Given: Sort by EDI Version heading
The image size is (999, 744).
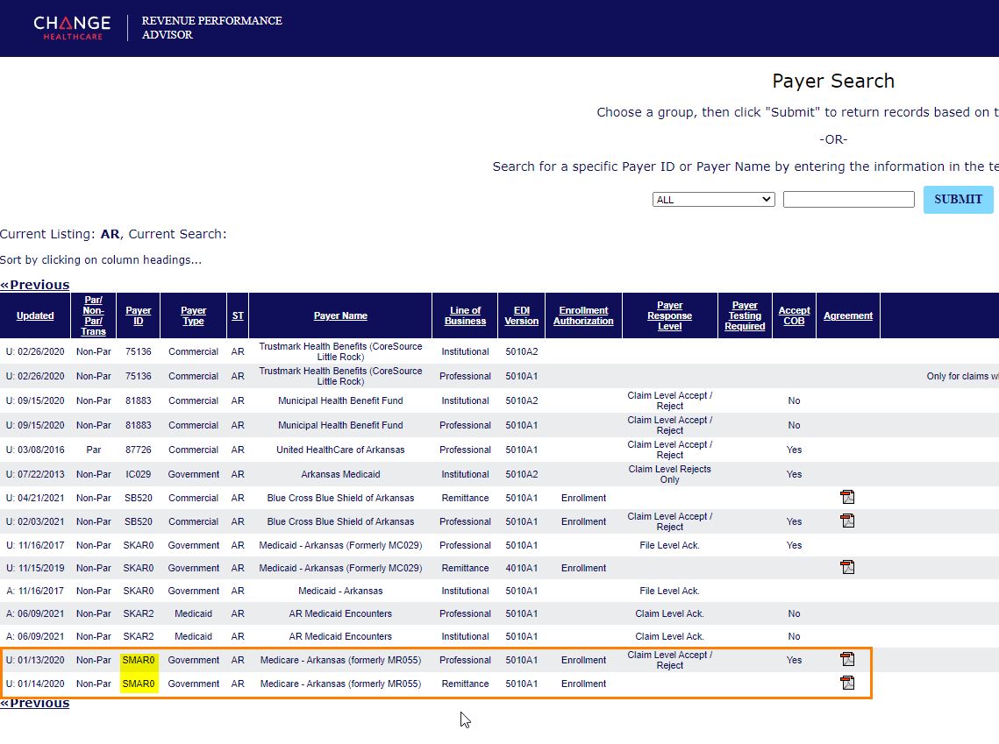Looking at the screenshot, I should [x=521, y=315].
